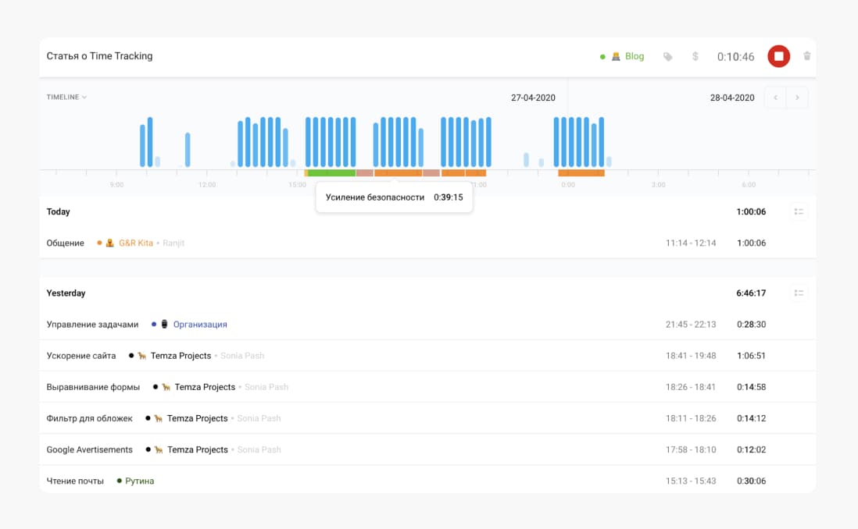Viewport: 858px width, 529px height.
Task: Click running timer duration 0:10:46
Action: coord(735,57)
